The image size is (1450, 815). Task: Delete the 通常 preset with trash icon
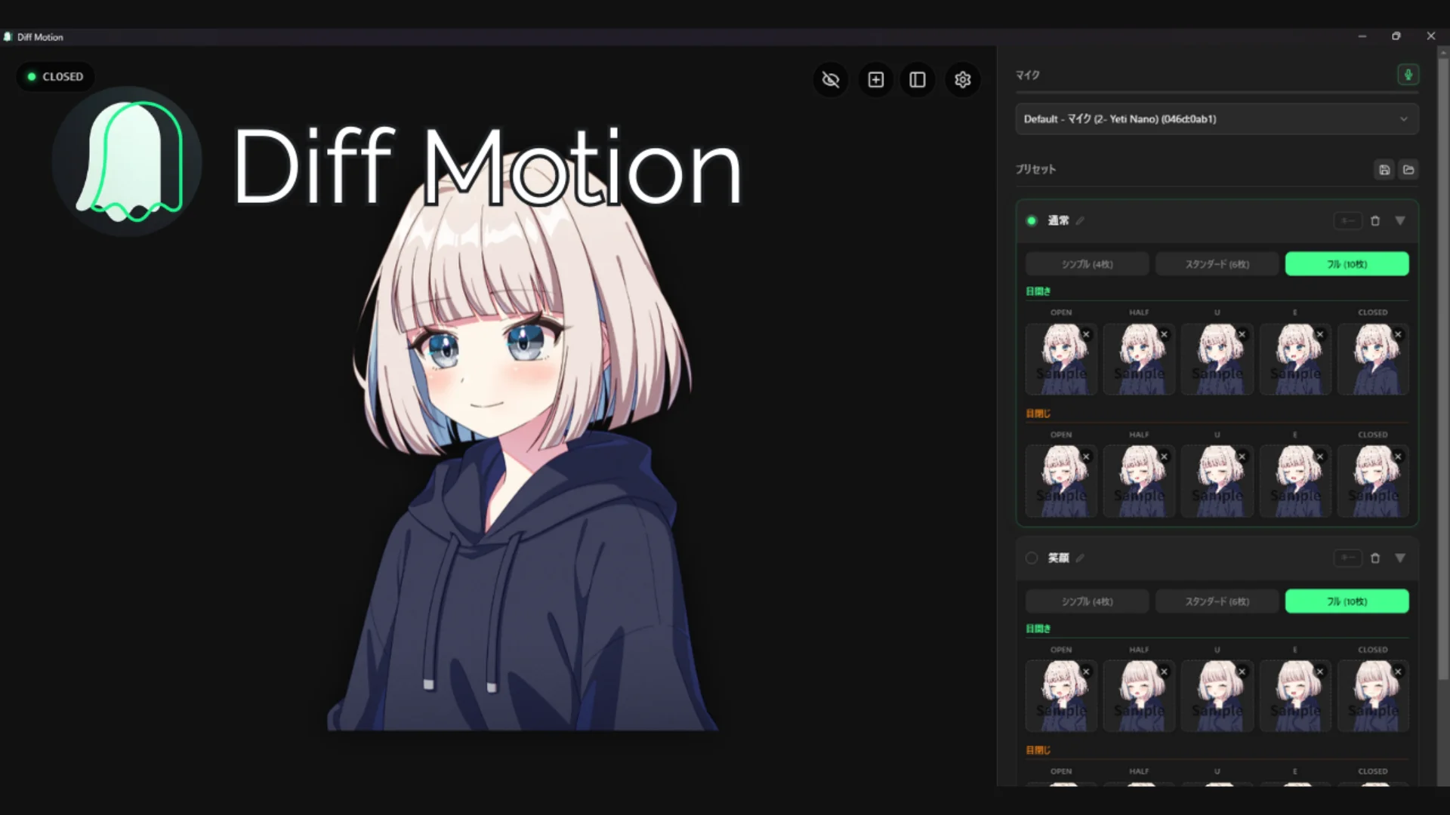1375,221
